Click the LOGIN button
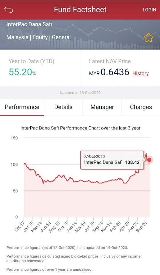 [149, 10]
